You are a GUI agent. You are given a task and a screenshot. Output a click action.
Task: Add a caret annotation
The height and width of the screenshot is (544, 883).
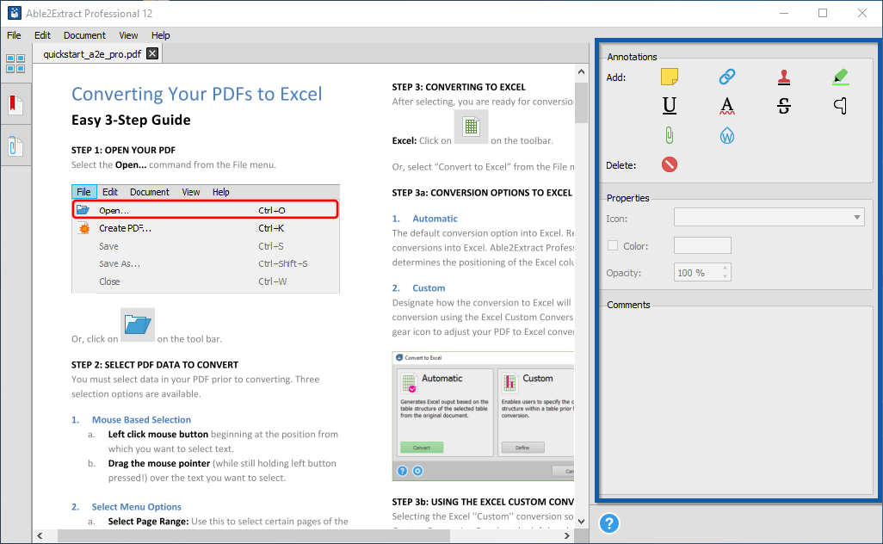tap(840, 105)
